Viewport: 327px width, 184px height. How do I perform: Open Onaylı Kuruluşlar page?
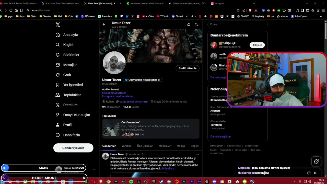(73, 115)
